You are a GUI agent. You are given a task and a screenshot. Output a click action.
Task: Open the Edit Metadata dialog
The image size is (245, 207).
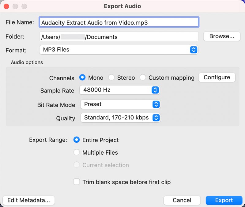click(x=29, y=200)
